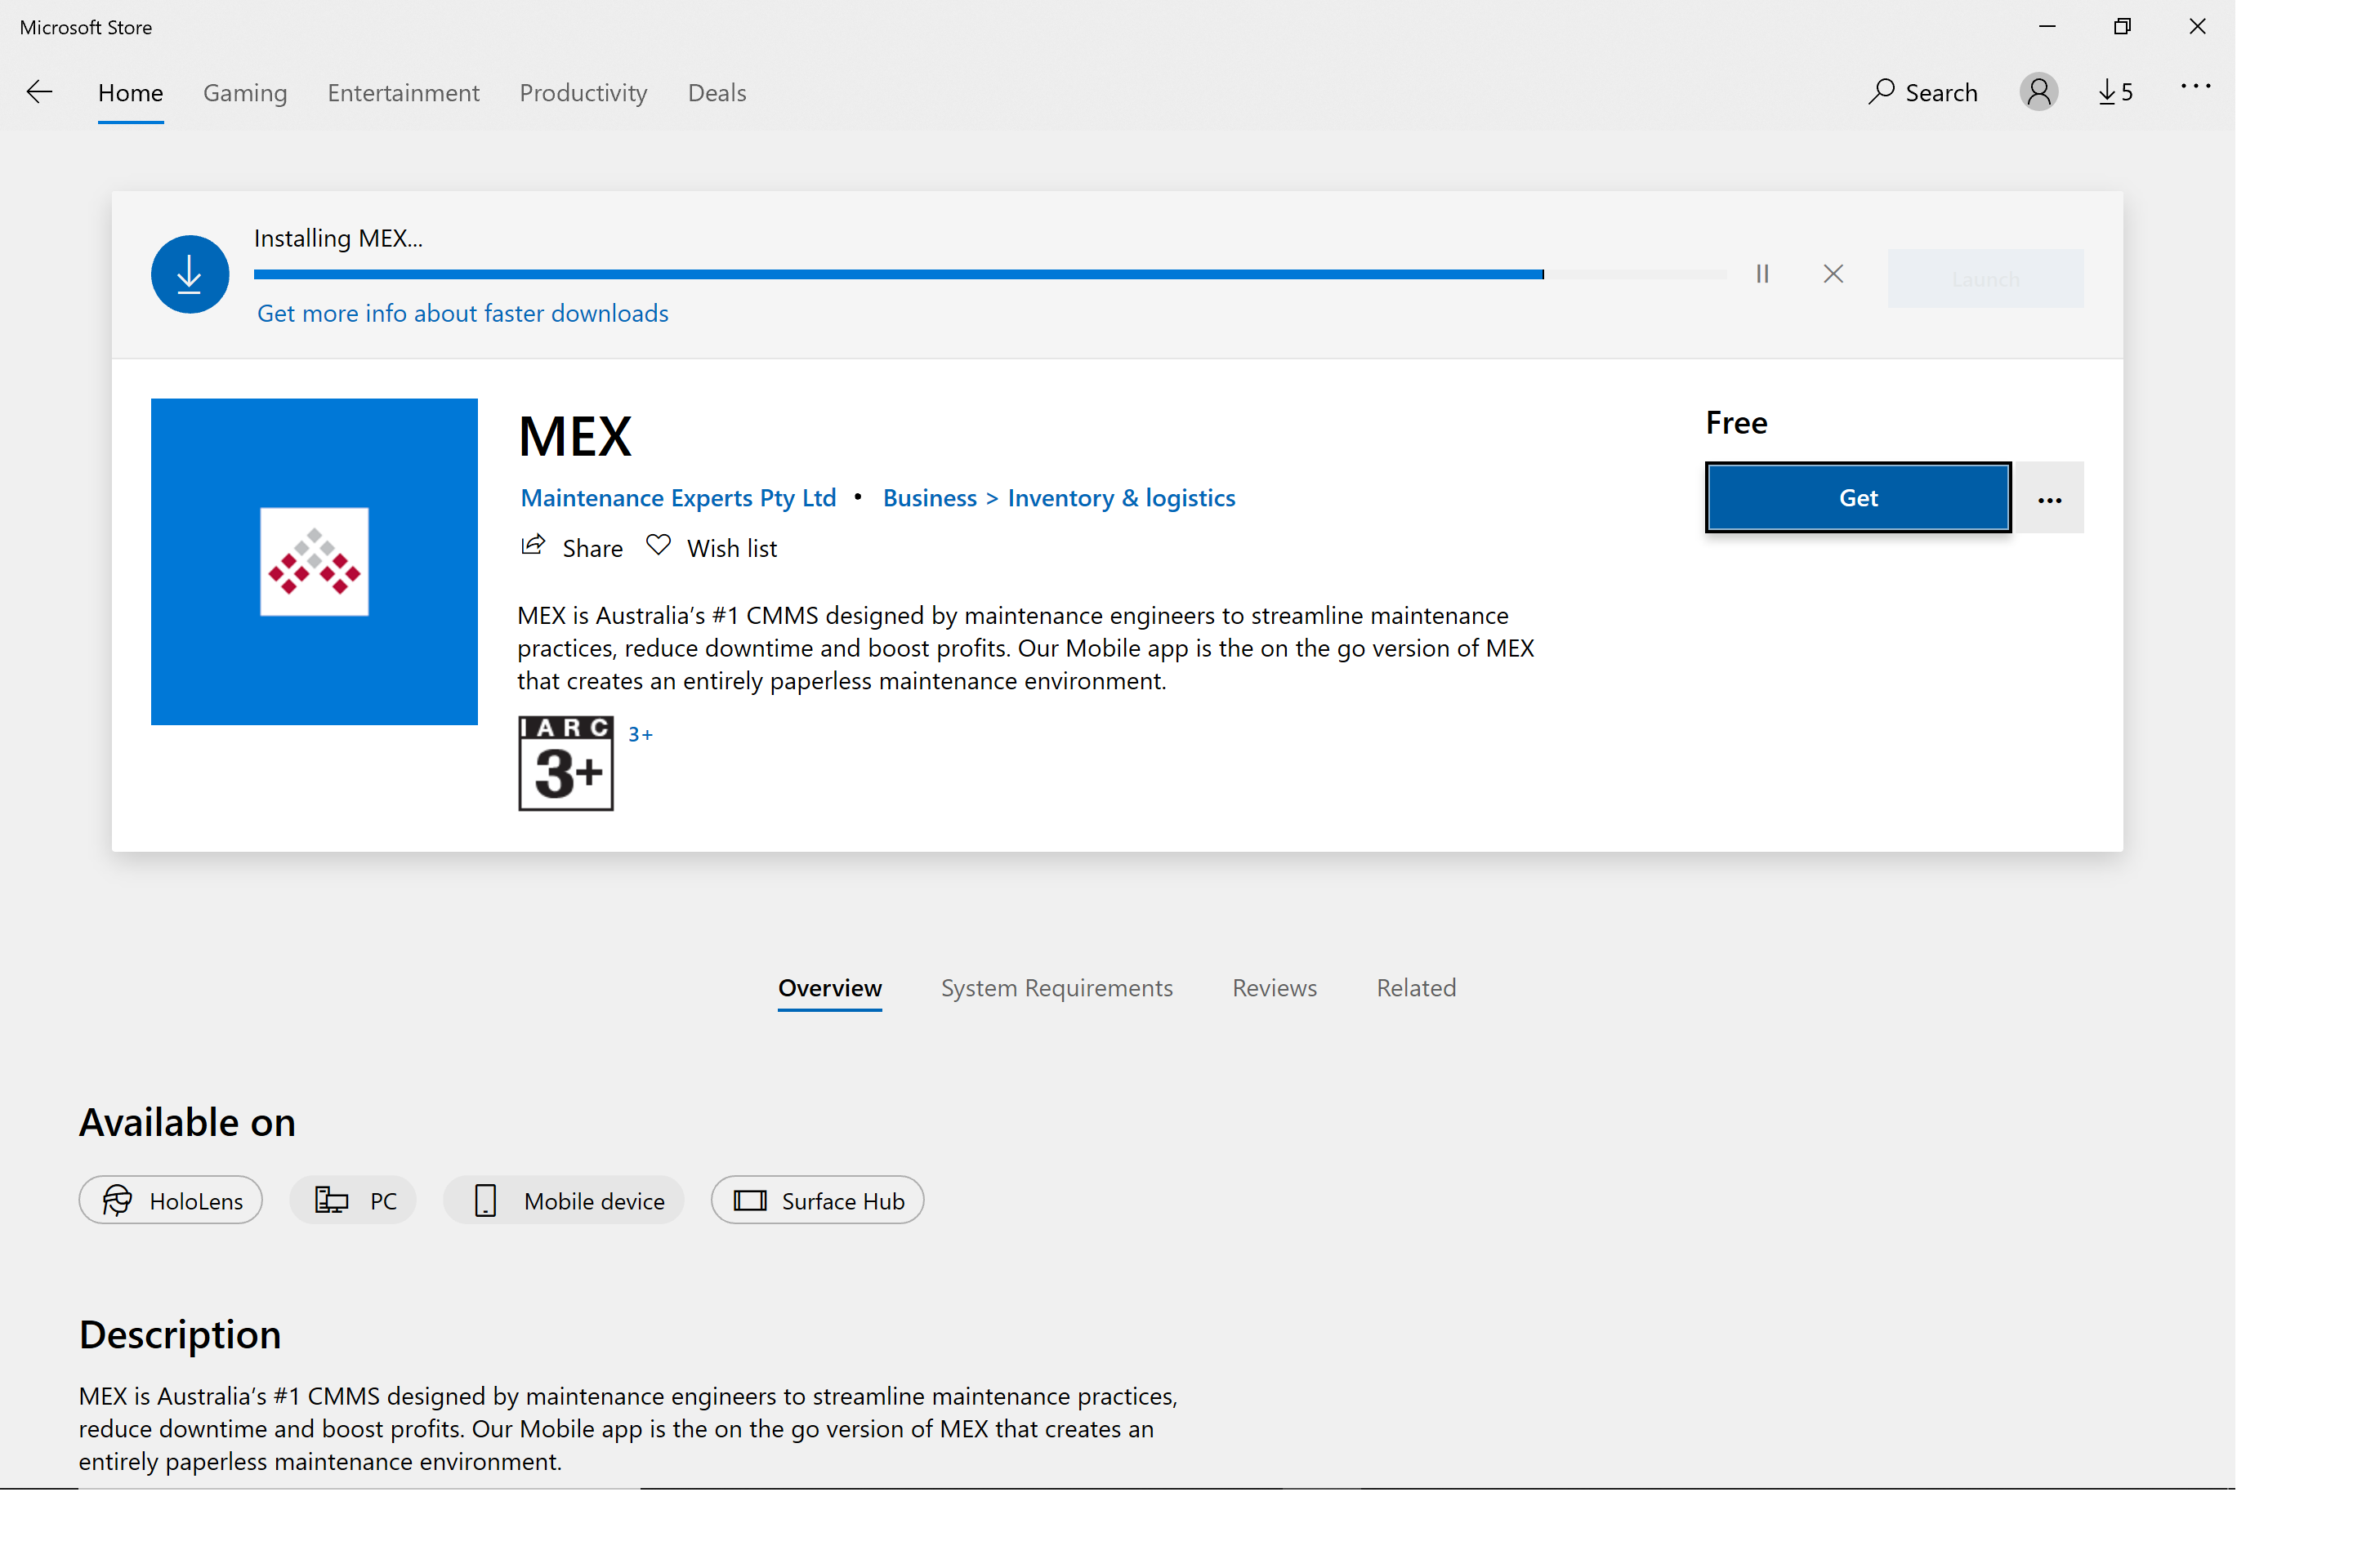Click the HoloLens platform icon
Image resolution: width=2353 pixels, height=1568 pixels.
[118, 1199]
